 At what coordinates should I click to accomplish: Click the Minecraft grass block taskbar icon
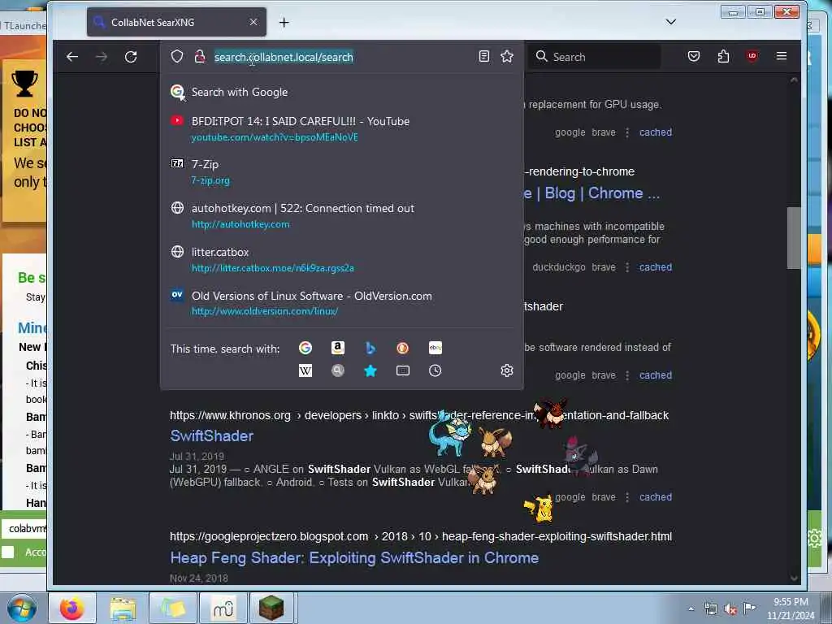point(271,608)
